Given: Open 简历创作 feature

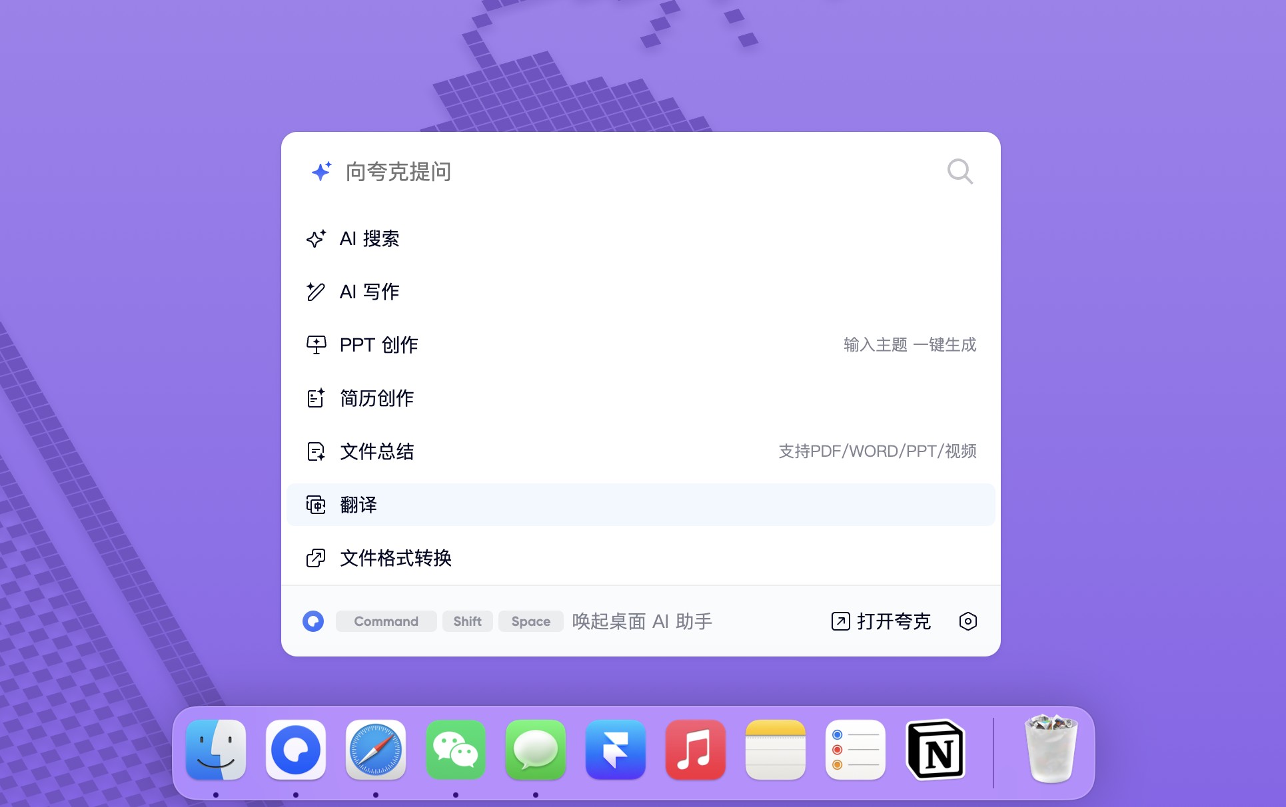Looking at the screenshot, I should pyautogui.click(x=376, y=398).
